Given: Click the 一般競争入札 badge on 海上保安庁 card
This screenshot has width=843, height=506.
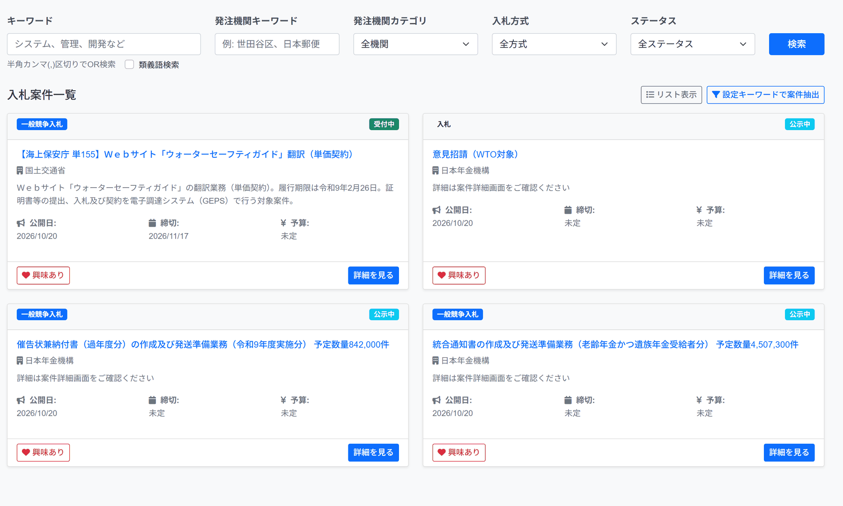Looking at the screenshot, I should (x=42, y=124).
